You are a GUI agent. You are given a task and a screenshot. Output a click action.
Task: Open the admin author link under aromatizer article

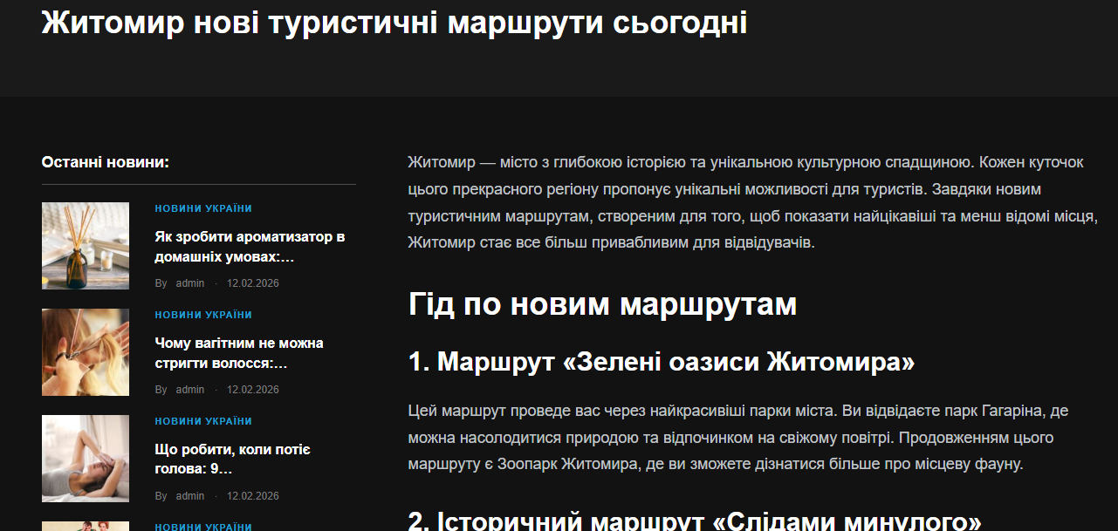(x=190, y=283)
